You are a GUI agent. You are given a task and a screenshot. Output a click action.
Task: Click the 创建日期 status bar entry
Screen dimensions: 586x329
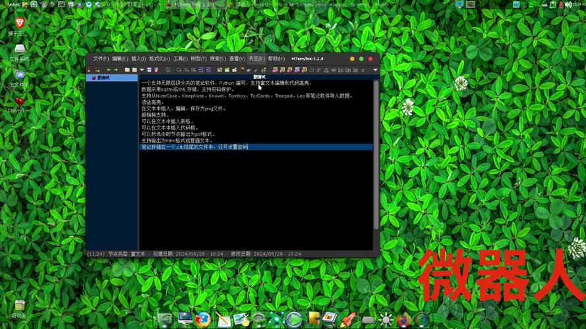188,253
